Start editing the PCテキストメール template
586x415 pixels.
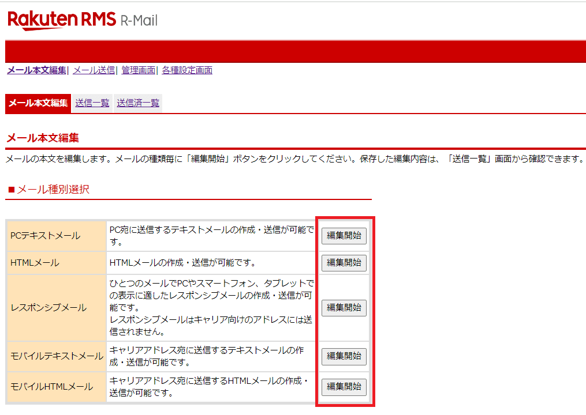(344, 236)
